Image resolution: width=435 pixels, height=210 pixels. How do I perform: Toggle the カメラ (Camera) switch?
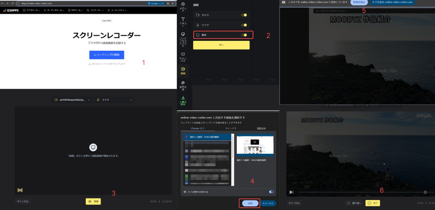coord(244,15)
